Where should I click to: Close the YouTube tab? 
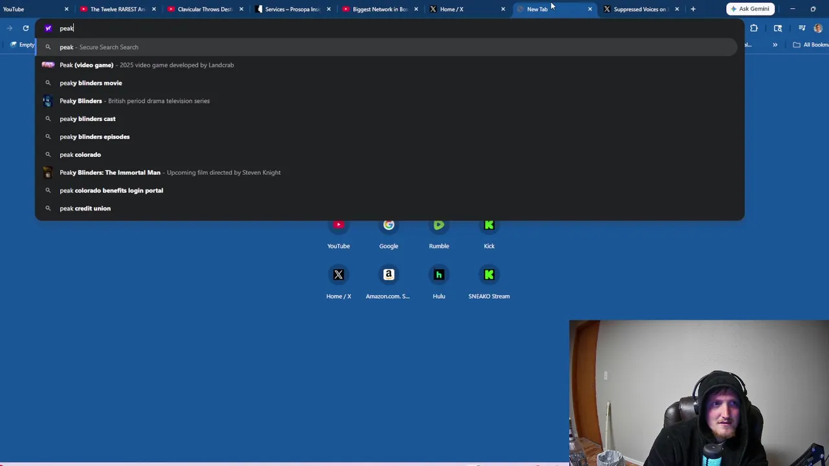click(x=66, y=9)
